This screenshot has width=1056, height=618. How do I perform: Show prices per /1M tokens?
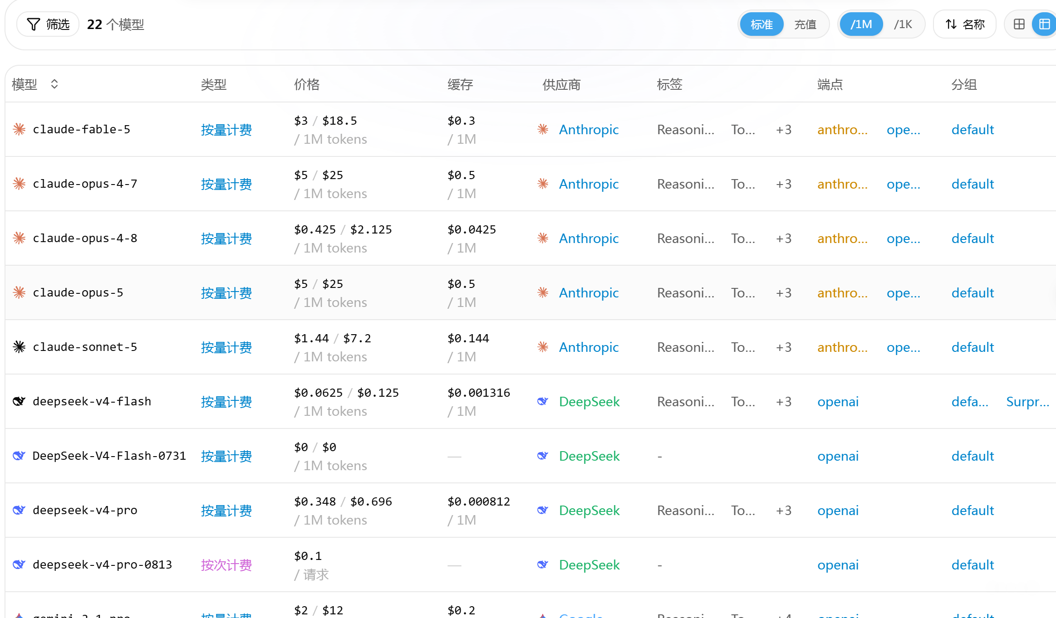(861, 24)
